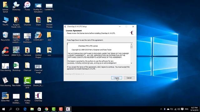Select the ChemCad image file
The image size is (200, 112).
pyautogui.click(x=38, y=69)
